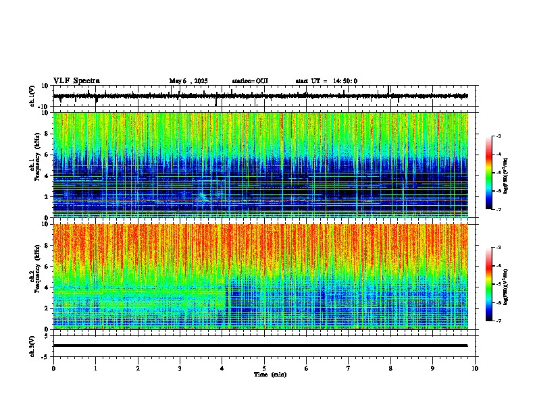Click the "3" tick on Time axis
Screen dimensions: 535x413
pyautogui.click(x=180, y=368)
